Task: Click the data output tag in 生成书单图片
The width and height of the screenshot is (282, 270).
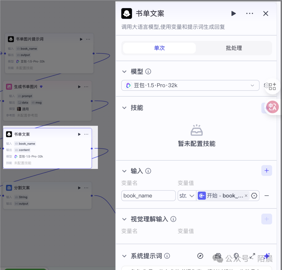Action: (x=23, y=103)
